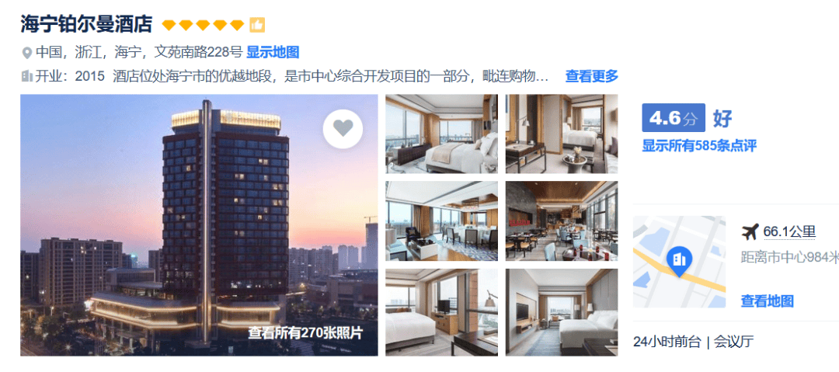Expand description with 查看更多

tap(592, 76)
